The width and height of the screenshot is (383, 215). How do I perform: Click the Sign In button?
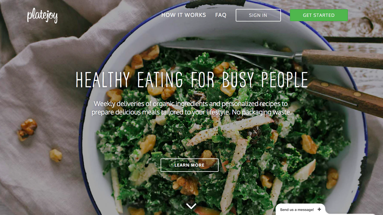coord(258,15)
